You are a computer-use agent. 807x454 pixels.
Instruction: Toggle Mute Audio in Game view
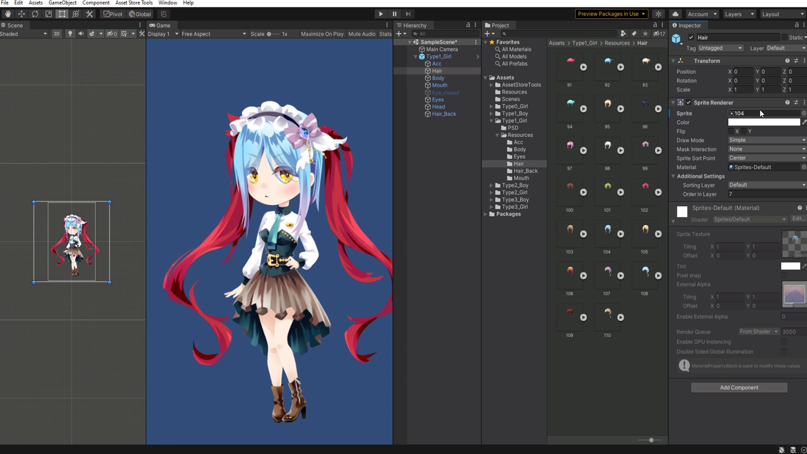362,33
